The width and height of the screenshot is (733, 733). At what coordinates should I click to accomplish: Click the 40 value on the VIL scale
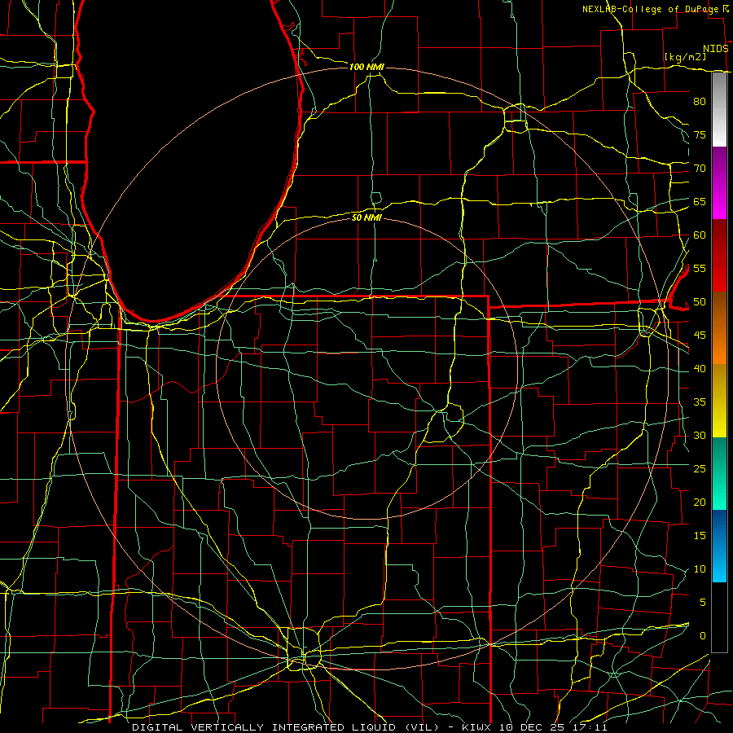tap(700, 368)
